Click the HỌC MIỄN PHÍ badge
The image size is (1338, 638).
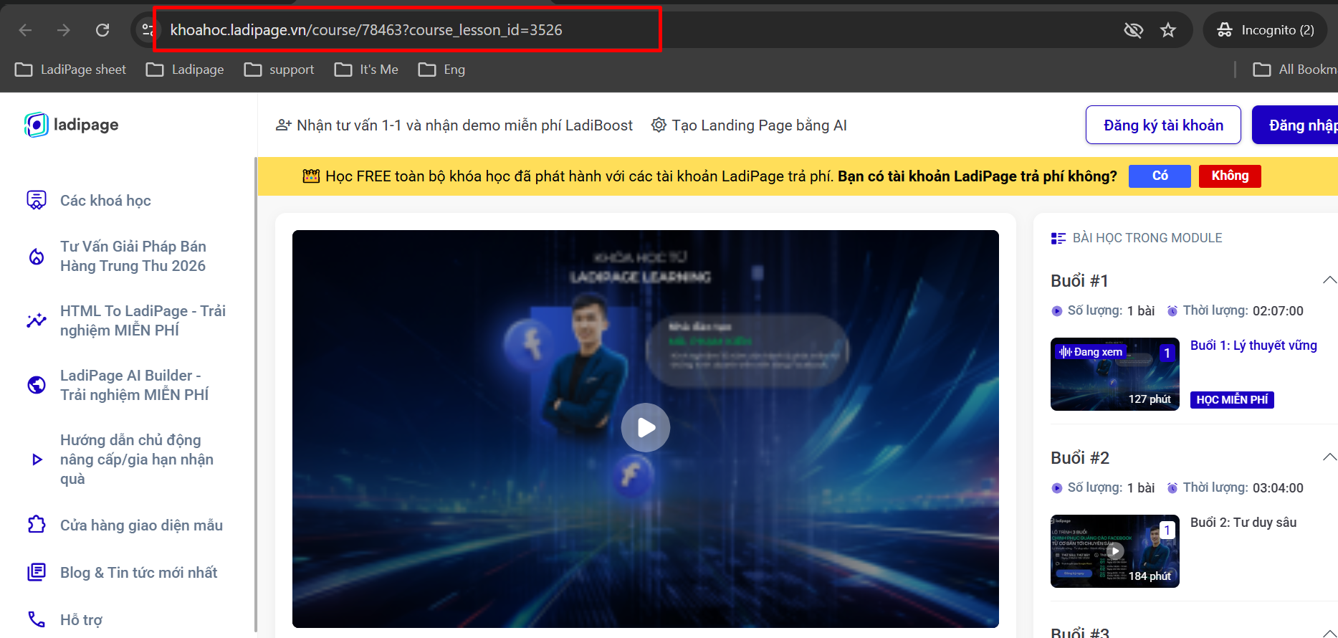(1232, 400)
